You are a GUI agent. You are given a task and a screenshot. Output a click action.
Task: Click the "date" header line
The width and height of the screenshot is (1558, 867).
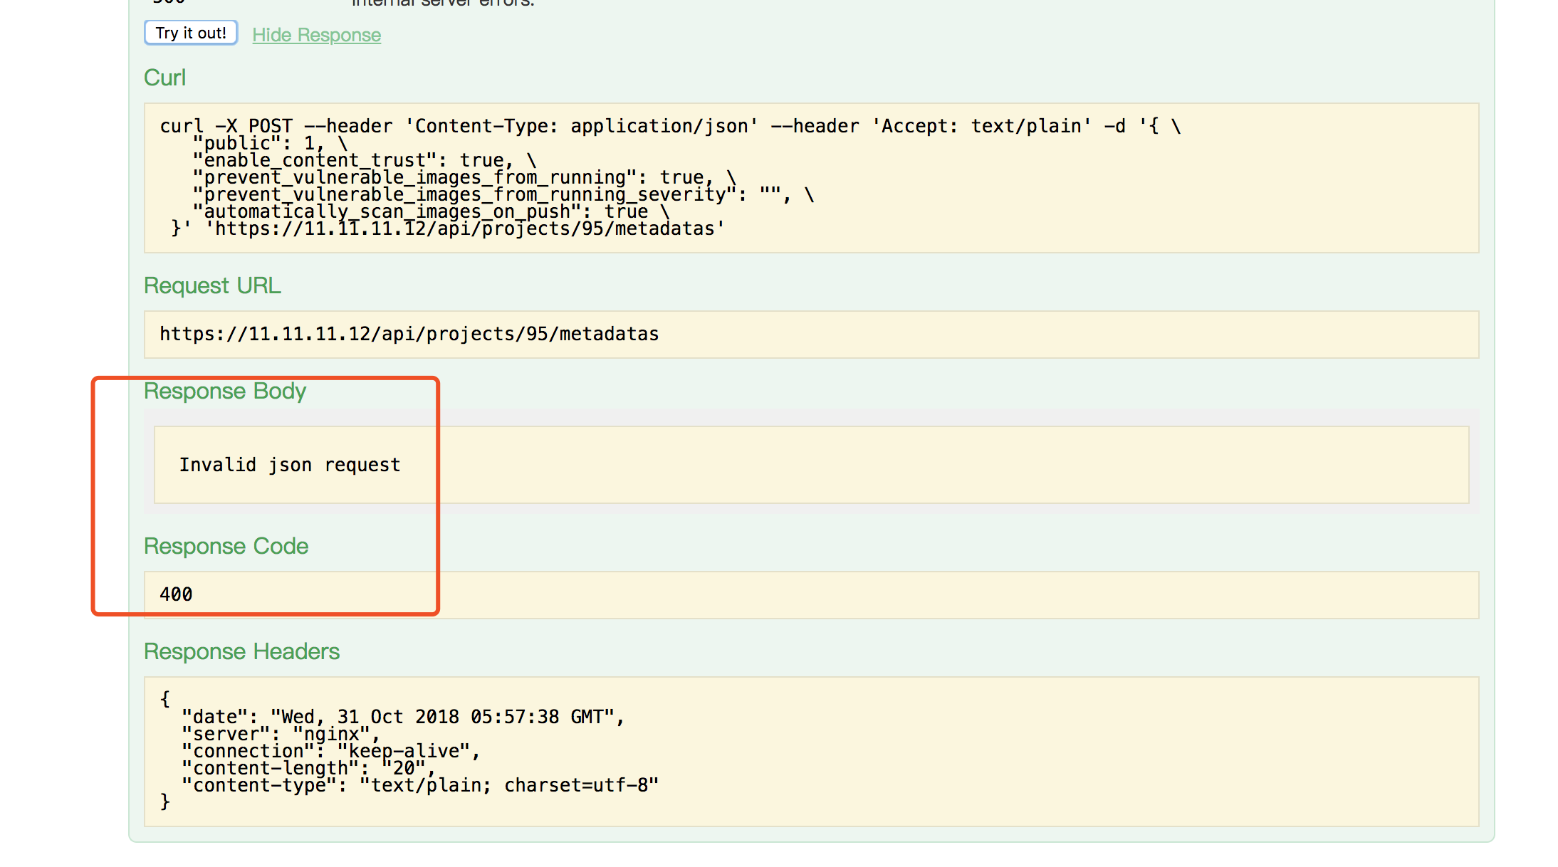click(x=402, y=717)
